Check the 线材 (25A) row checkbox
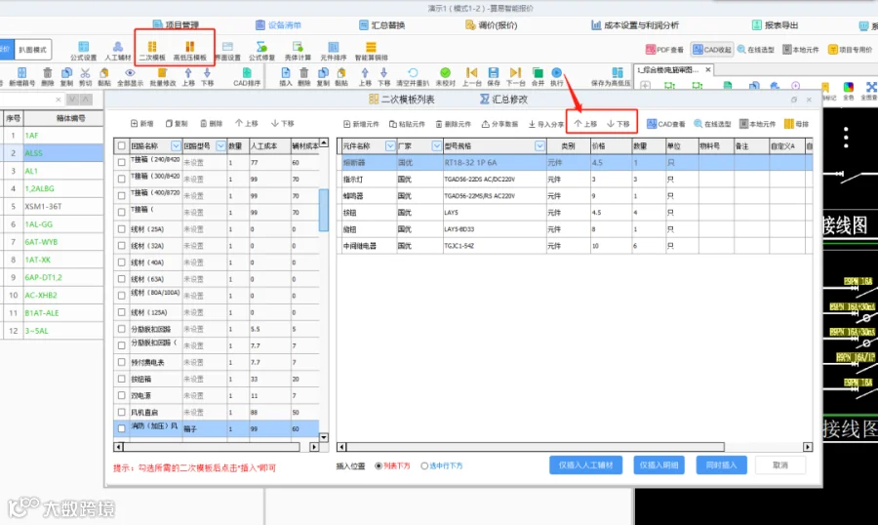The image size is (878, 525). click(x=122, y=229)
